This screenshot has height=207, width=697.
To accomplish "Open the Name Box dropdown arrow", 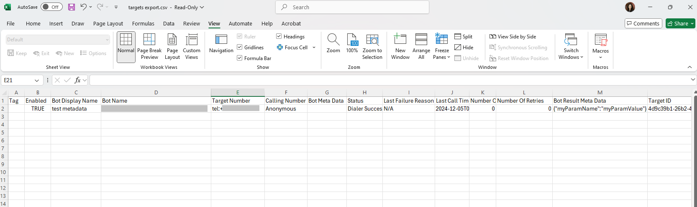I will click(37, 80).
